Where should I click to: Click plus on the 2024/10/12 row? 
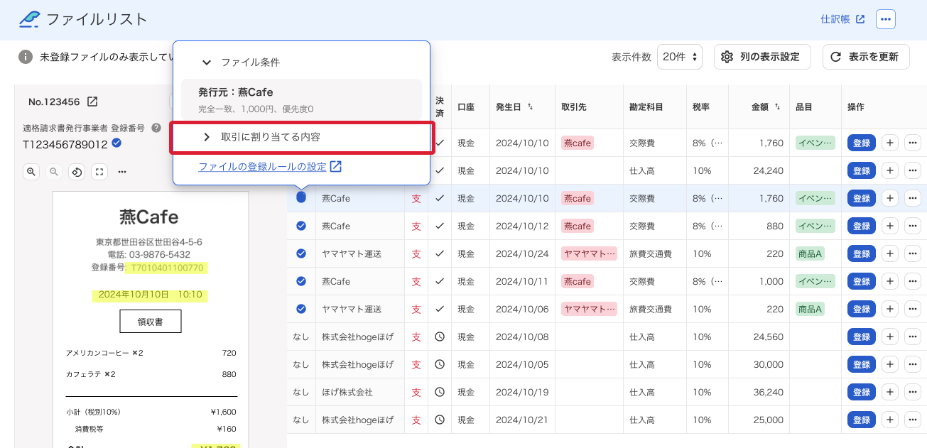[890, 226]
